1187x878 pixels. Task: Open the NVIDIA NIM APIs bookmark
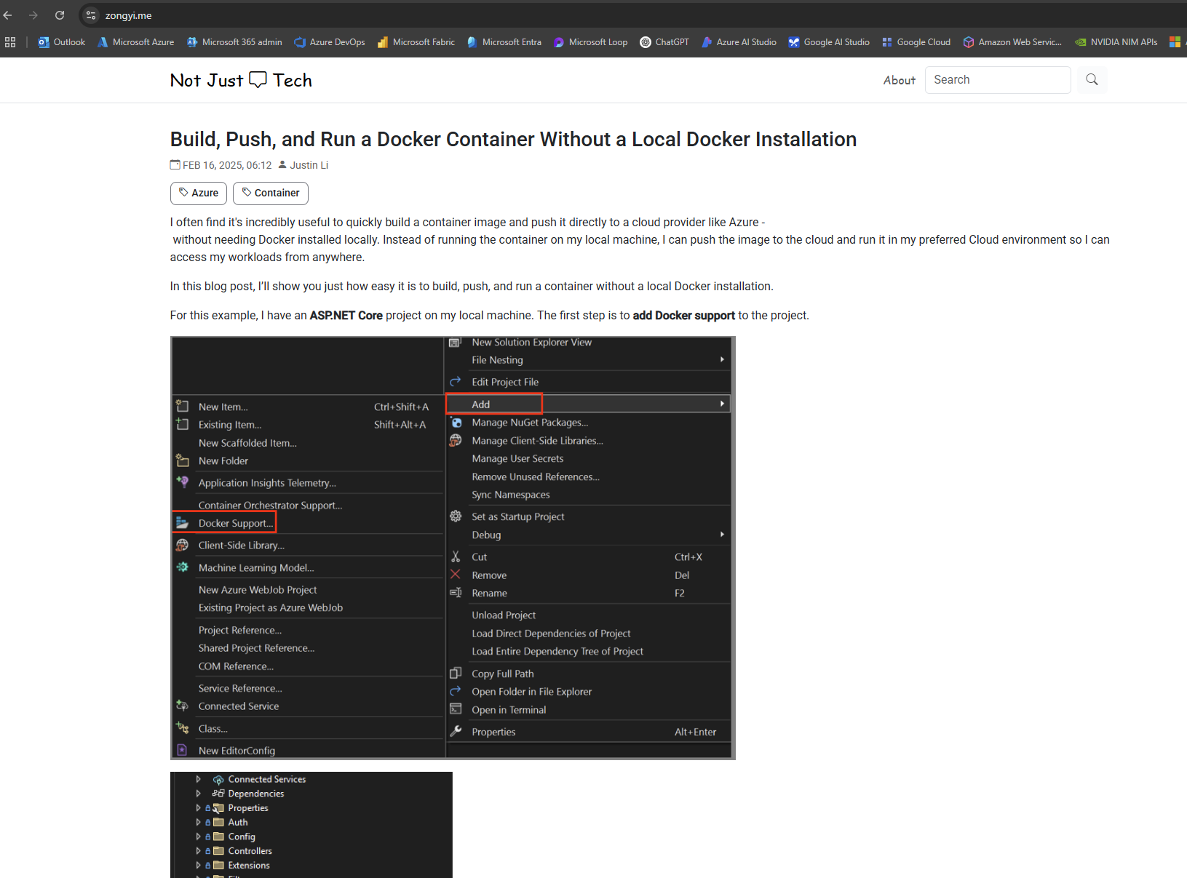(x=1116, y=42)
